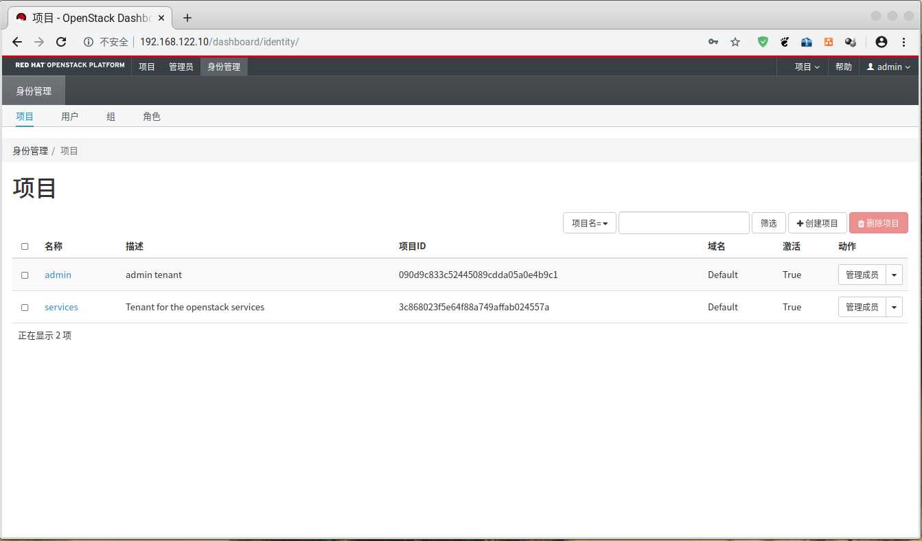The image size is (922, 541).
Task: Open the 管理员 navigation menu
Action: tap(181, 67)
